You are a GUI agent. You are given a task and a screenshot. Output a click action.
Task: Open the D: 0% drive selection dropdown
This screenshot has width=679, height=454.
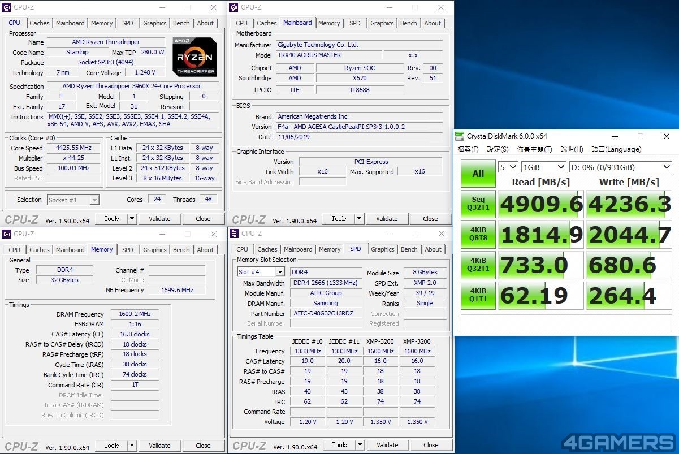click(x=620, y=167)
